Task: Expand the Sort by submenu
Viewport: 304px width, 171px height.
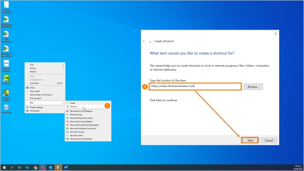Action: tap(45, 68)
